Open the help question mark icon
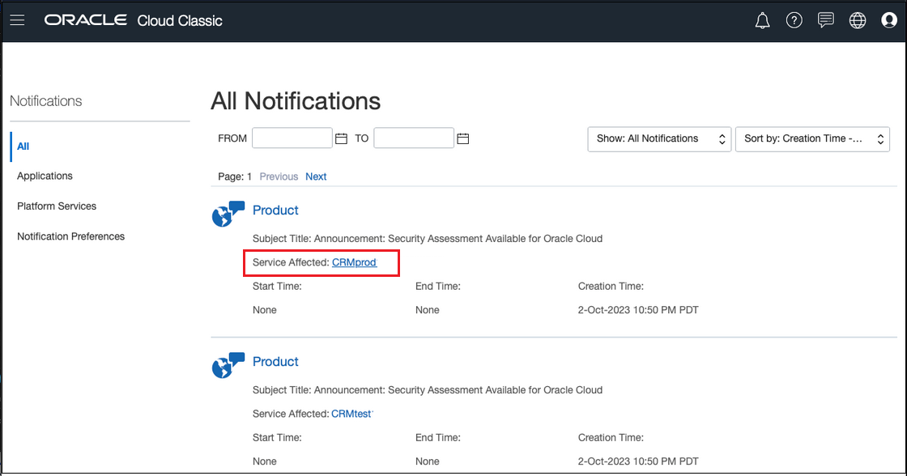Viewport: 907px width, 476px height. (x=794, y=19)
